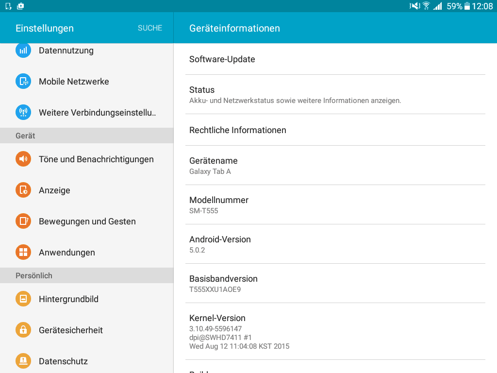Open the Datenschutz entry
The width and height of the screenshot is (497, 373).
point(86,359)
